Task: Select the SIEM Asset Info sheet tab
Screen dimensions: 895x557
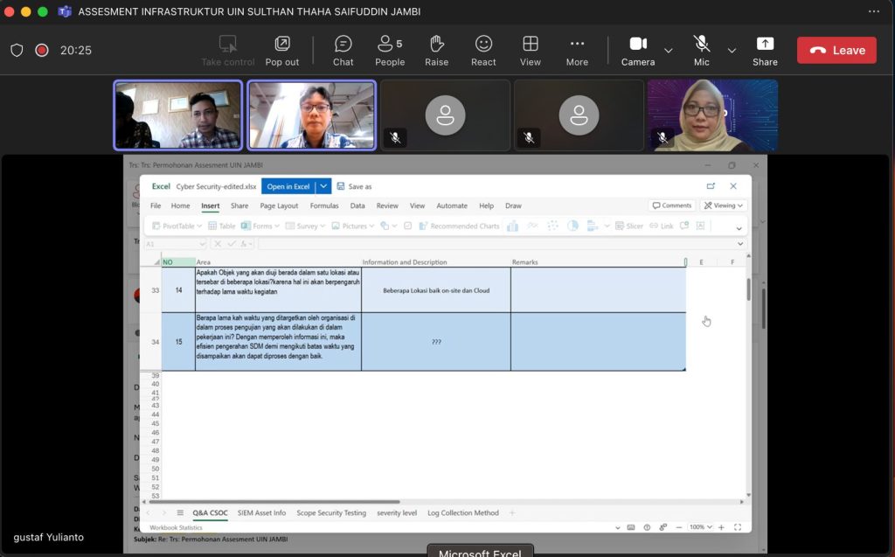Action: point(261,513)
